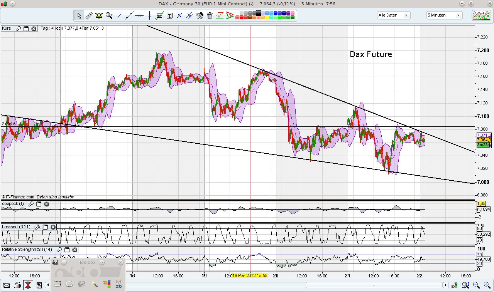
Task: Click RSI panel window icon
Action: (x=67, y=250)
